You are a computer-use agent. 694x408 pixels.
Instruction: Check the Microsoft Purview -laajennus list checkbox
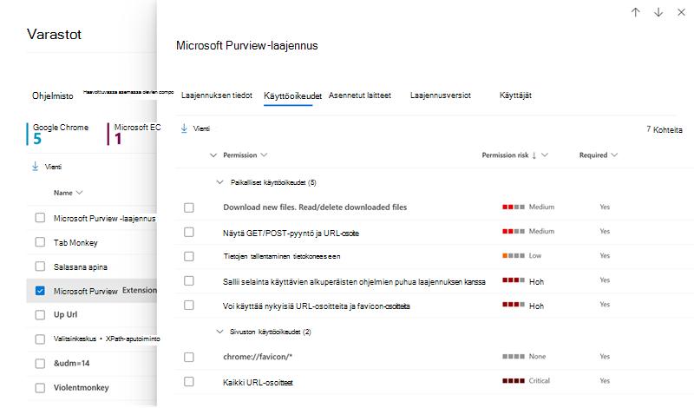40,218
